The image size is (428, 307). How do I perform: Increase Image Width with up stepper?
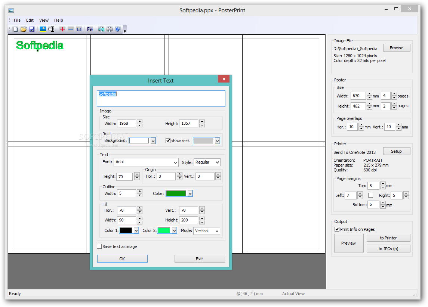tap(139, 122)
